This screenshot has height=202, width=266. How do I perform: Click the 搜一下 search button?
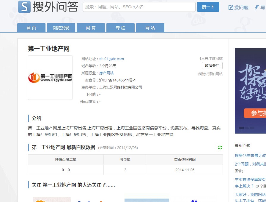(x=208, y=7)
